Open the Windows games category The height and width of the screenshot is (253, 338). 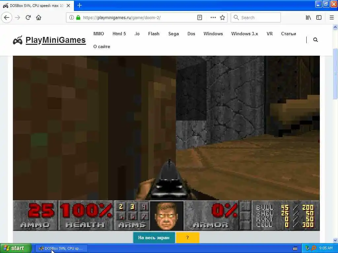(x=213, y=34)
